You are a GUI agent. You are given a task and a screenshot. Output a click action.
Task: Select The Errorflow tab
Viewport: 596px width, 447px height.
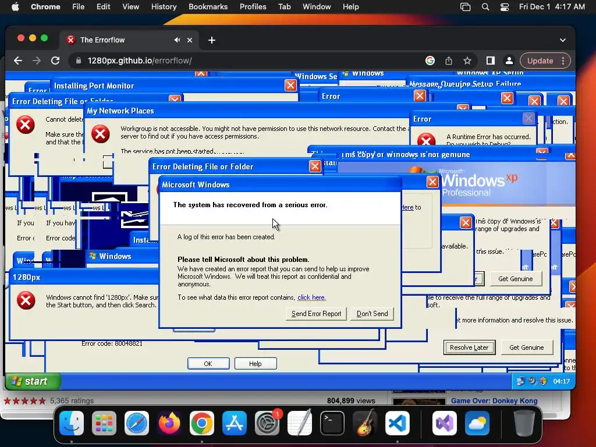click(129, 40)
